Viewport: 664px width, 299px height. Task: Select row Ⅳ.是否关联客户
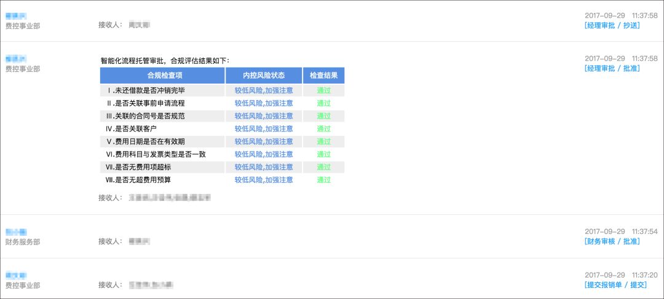(223, 128)
